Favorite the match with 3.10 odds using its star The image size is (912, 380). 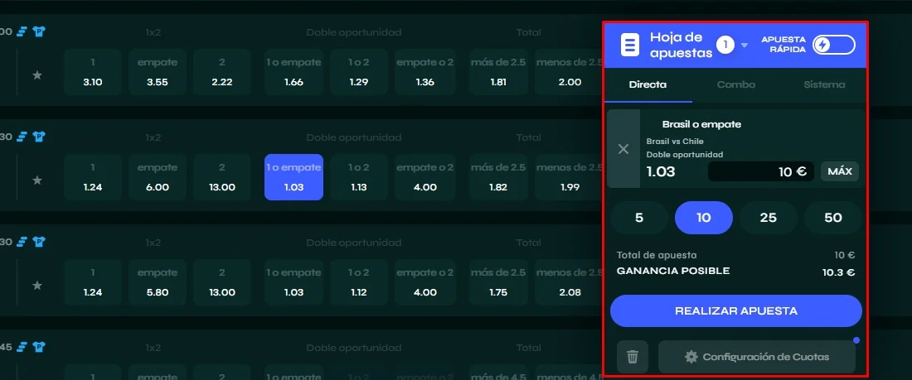[37, 75]
